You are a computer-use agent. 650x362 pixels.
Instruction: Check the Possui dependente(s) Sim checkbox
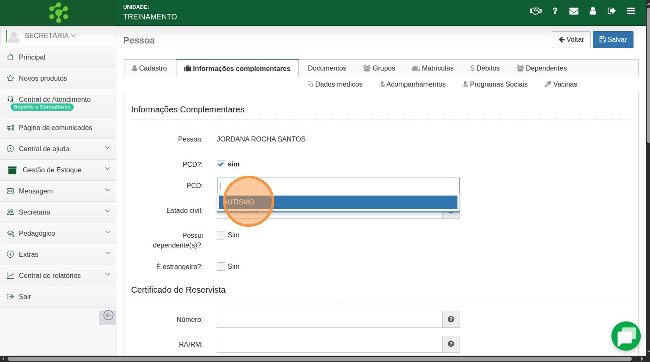[221, 235]
